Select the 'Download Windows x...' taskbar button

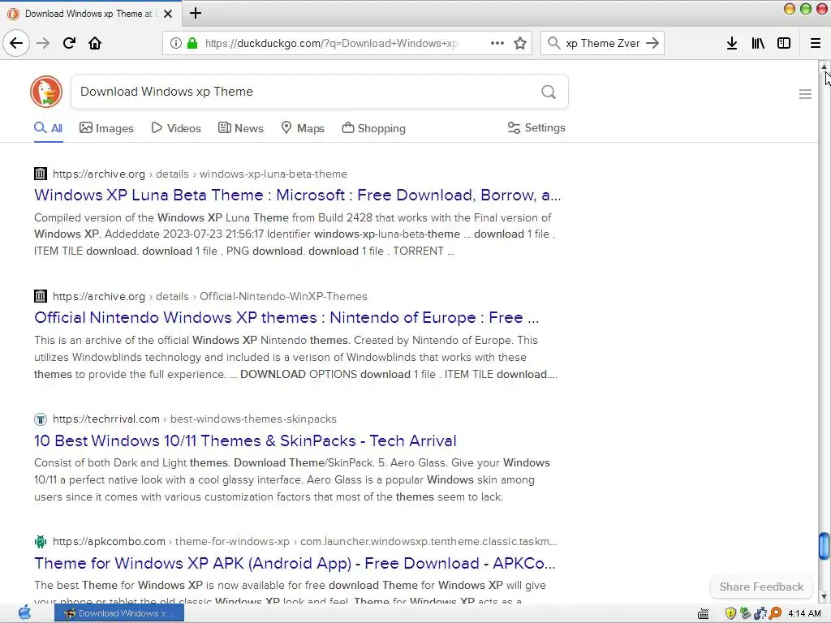point(119,613)
